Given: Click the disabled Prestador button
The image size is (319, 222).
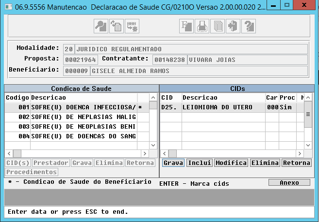Looking at the screenshot, I should pos(50,163).
